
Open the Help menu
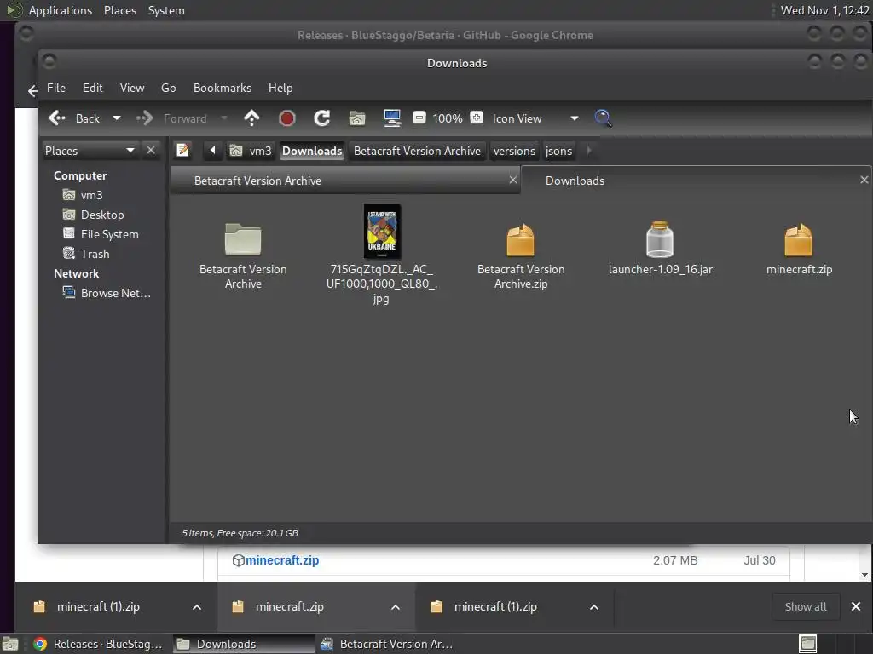coord(280,88)
